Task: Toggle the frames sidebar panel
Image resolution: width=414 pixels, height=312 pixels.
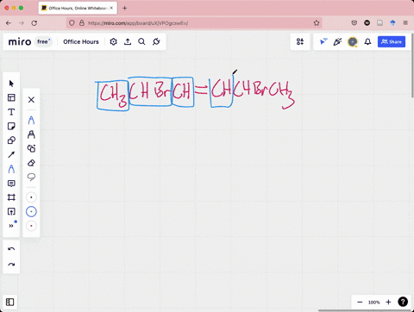Action: point(9,302)
